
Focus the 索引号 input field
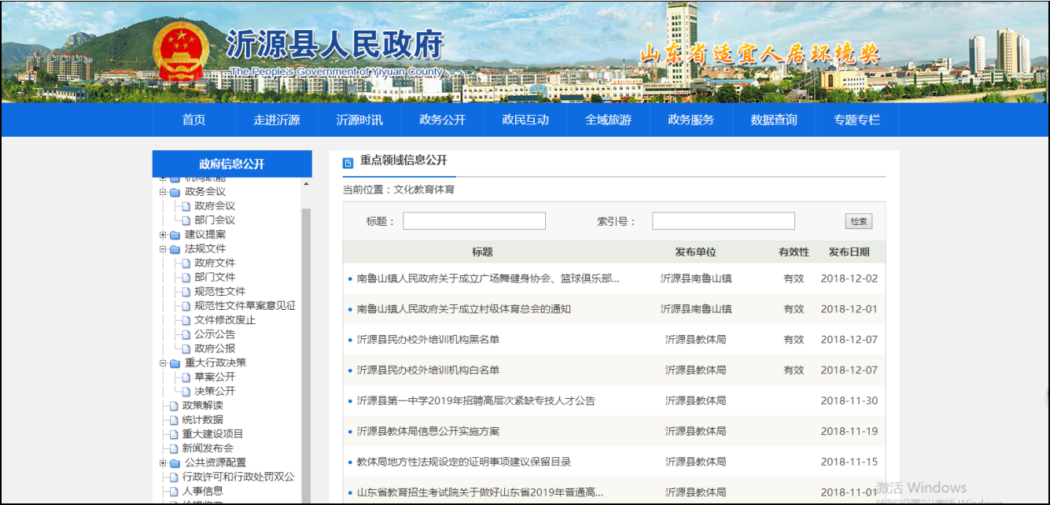(723, 221)
